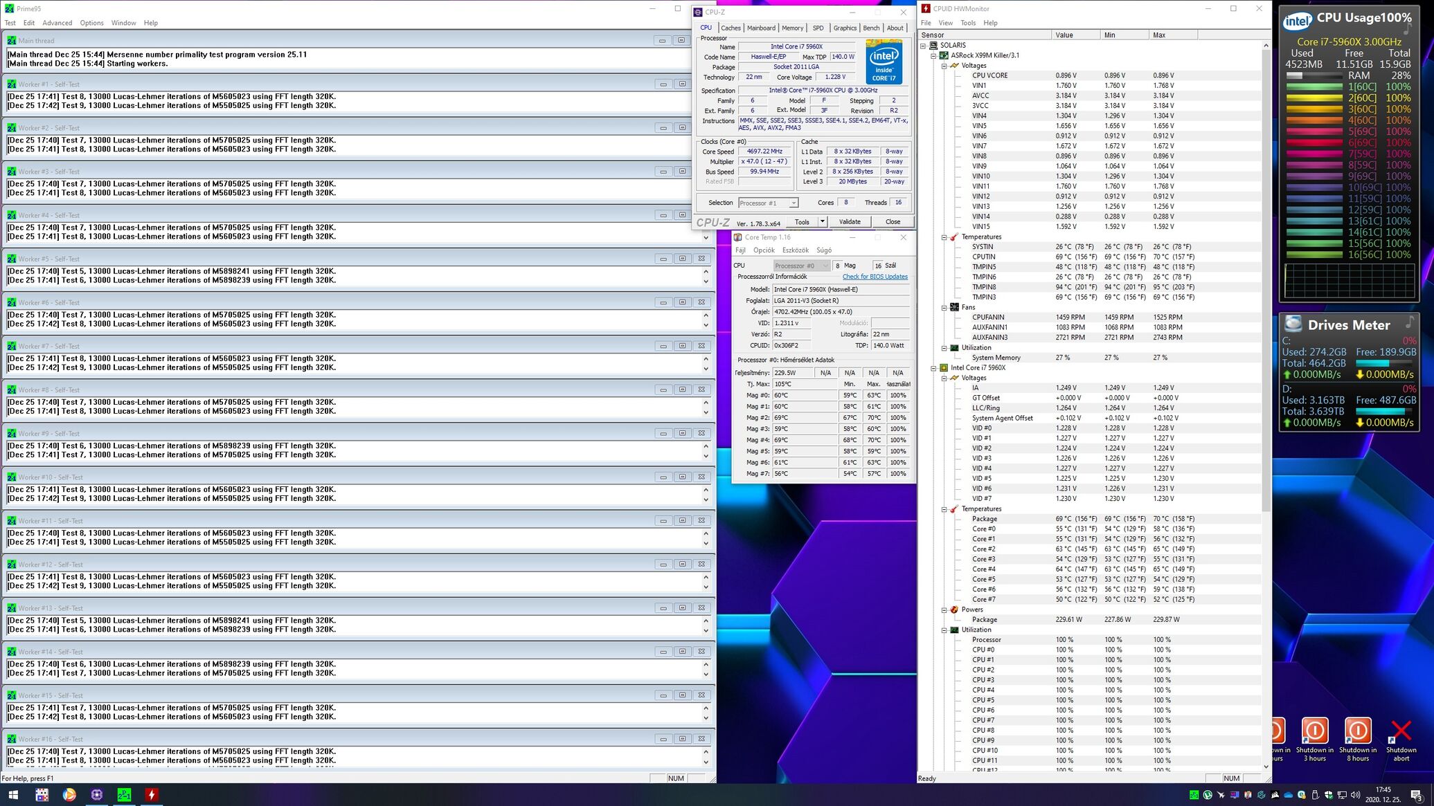The height and width of the screenshot is (806, 1434).
Task: Click the network tray icon
Action: pyautogui.click(x=1342, y=795)
